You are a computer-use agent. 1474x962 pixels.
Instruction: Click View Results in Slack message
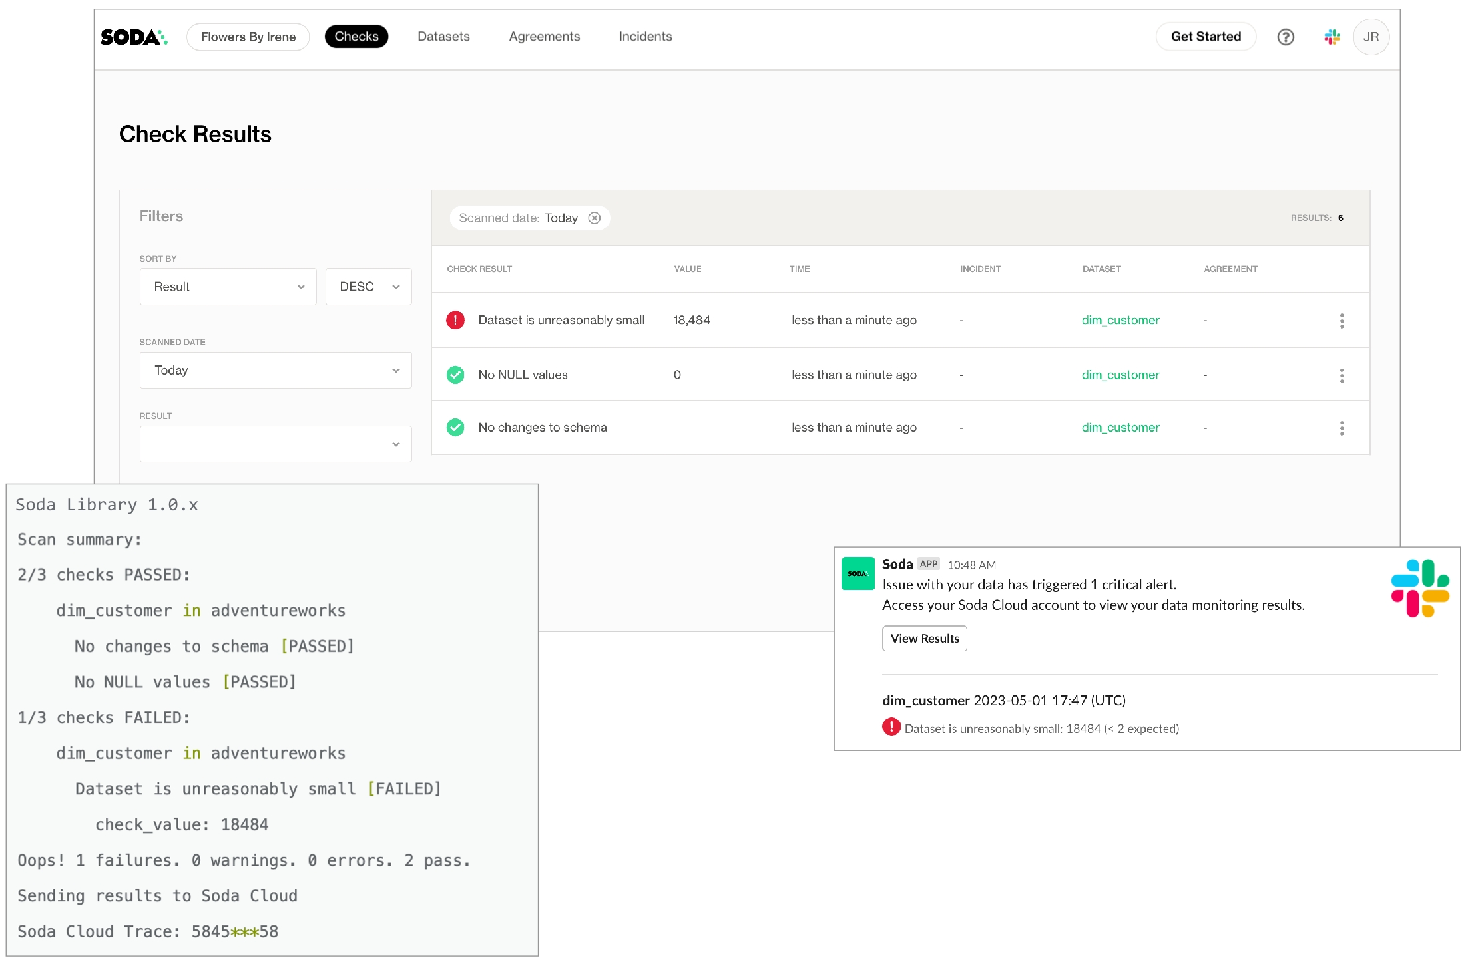[924, 638]
